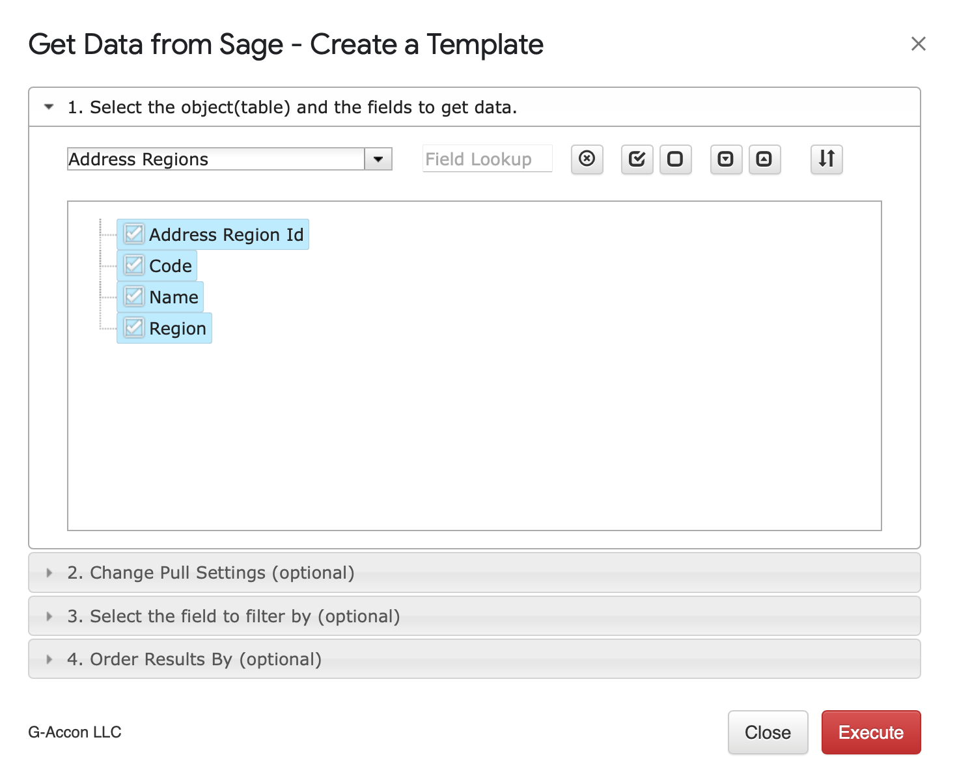The height and width of the screenshot is (772, 957).
Task: Focus the Field Lookup input box
Action: [488, 159]
